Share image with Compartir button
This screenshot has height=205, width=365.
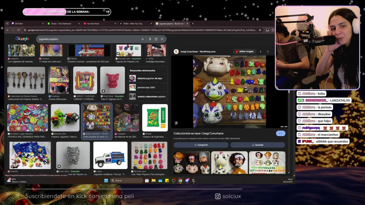pos(201,145)
